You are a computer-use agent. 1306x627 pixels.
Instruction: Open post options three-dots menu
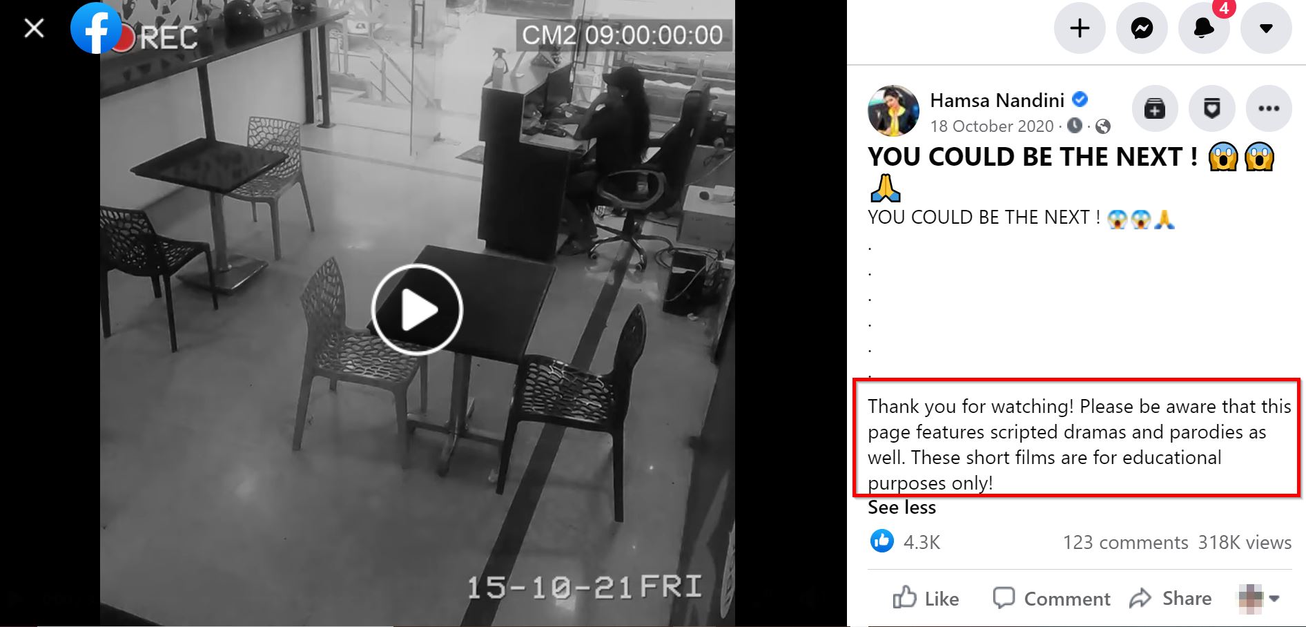1269,108
